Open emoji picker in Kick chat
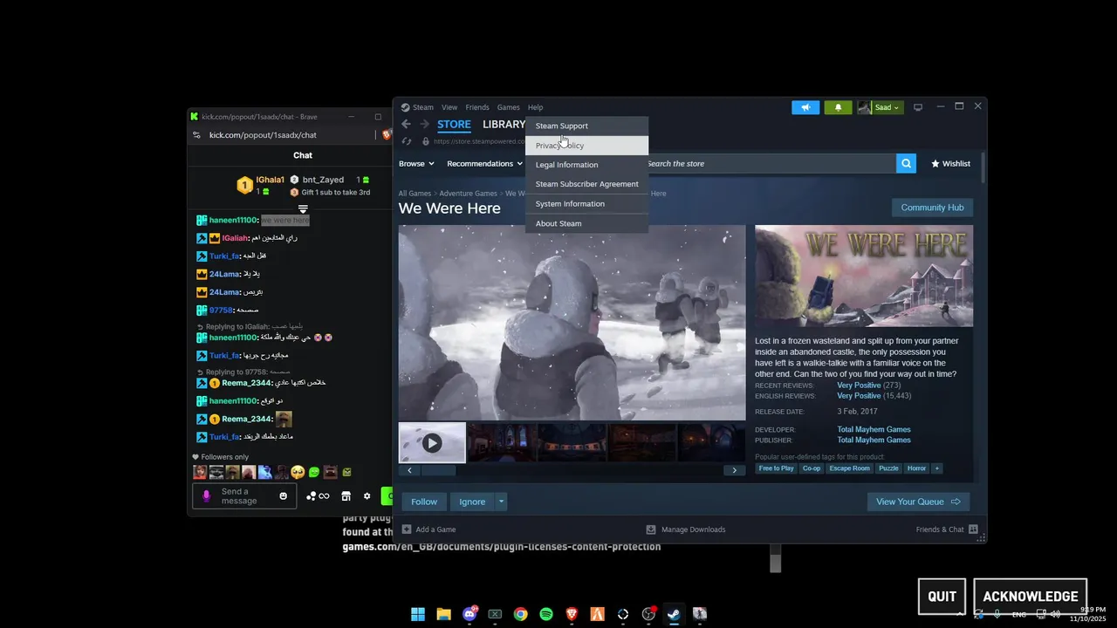Screen dimensions: 1117x628 click(283, 496)
